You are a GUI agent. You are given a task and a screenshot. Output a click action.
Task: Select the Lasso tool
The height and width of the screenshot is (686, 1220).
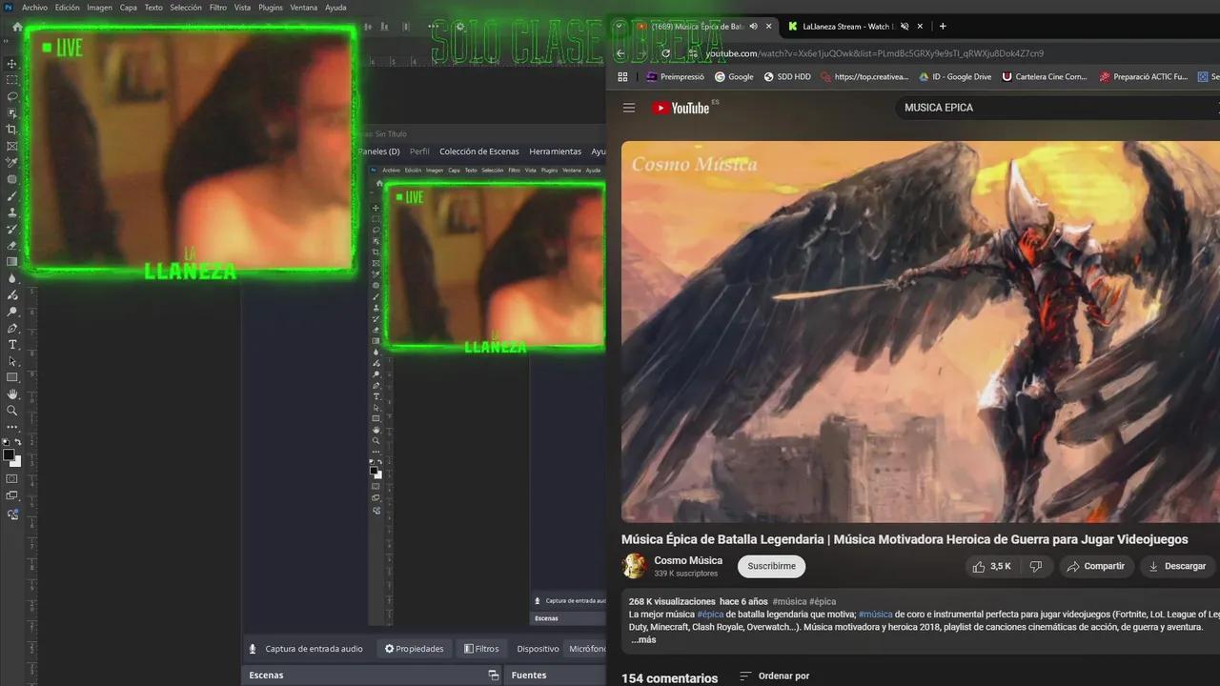(x=12, y=96)
